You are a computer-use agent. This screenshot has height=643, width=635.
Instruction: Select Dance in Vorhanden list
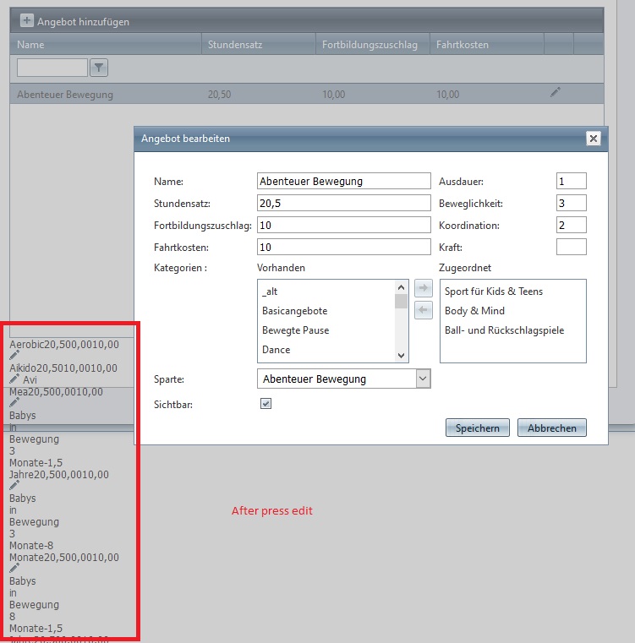pos(276,350)
